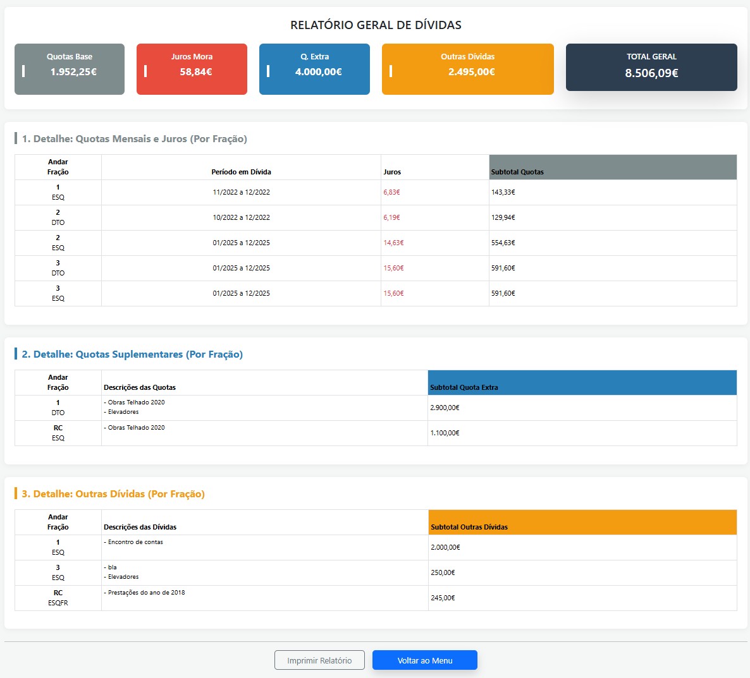The height and width of the screenshot is (678, 750).
Task: Click the Imprimir Relatório button
Action: click(319, 660)
